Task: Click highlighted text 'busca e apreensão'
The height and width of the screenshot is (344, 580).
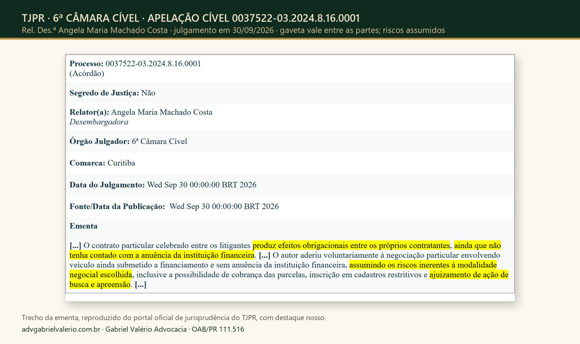Action: [100, 285]
